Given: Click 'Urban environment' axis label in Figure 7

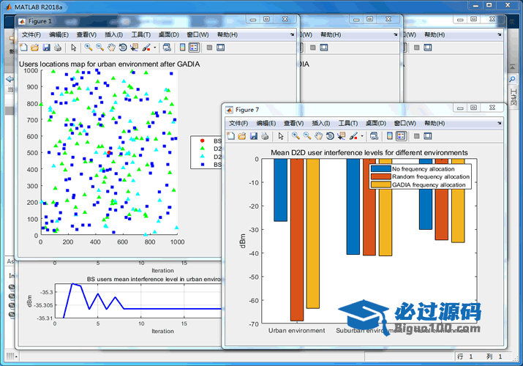Looking at the screenshot, I should tap(296, 331).
